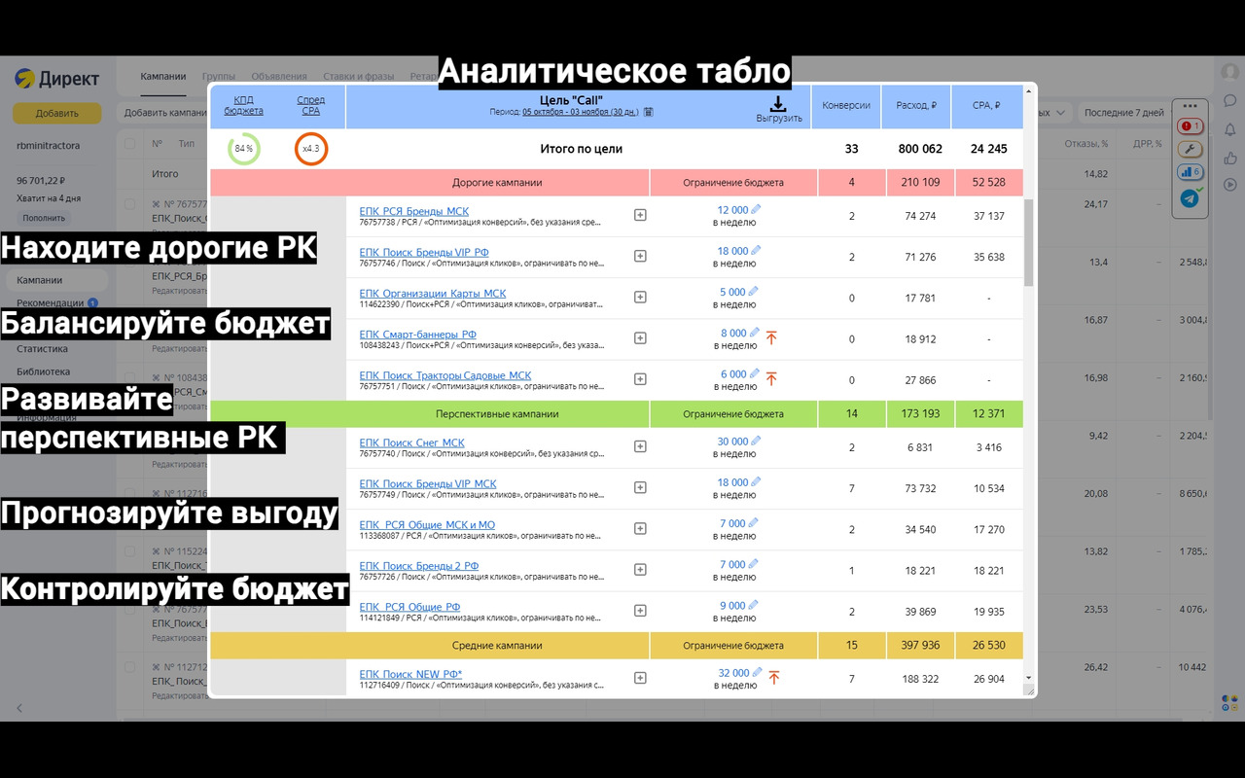Click the bell notification icon
The height and width of the screenshot is (778, 1245).
coord(1229,129)
